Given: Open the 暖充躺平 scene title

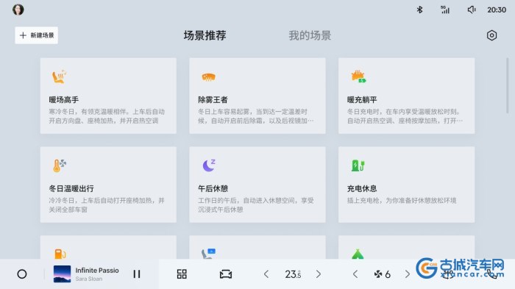Looking at the screenshot, I should click(362, 99).
